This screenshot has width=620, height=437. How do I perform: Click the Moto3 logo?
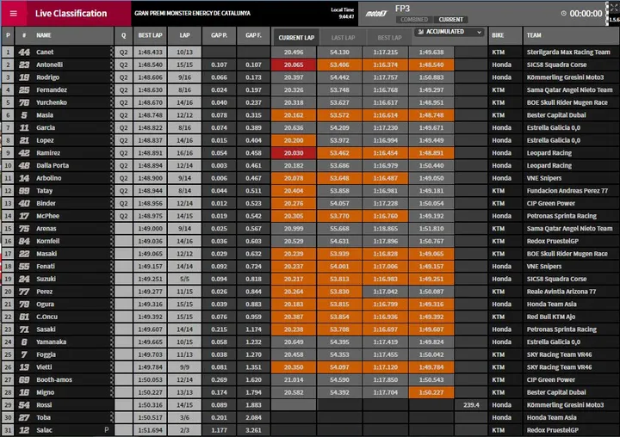(375, 14)
